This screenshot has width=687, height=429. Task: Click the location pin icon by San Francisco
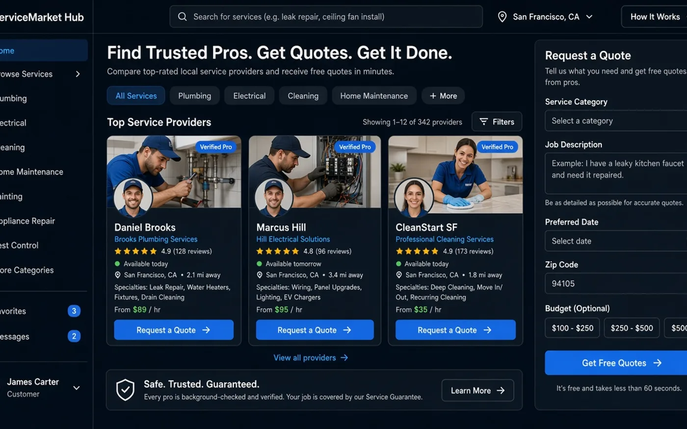pos(502,17)
